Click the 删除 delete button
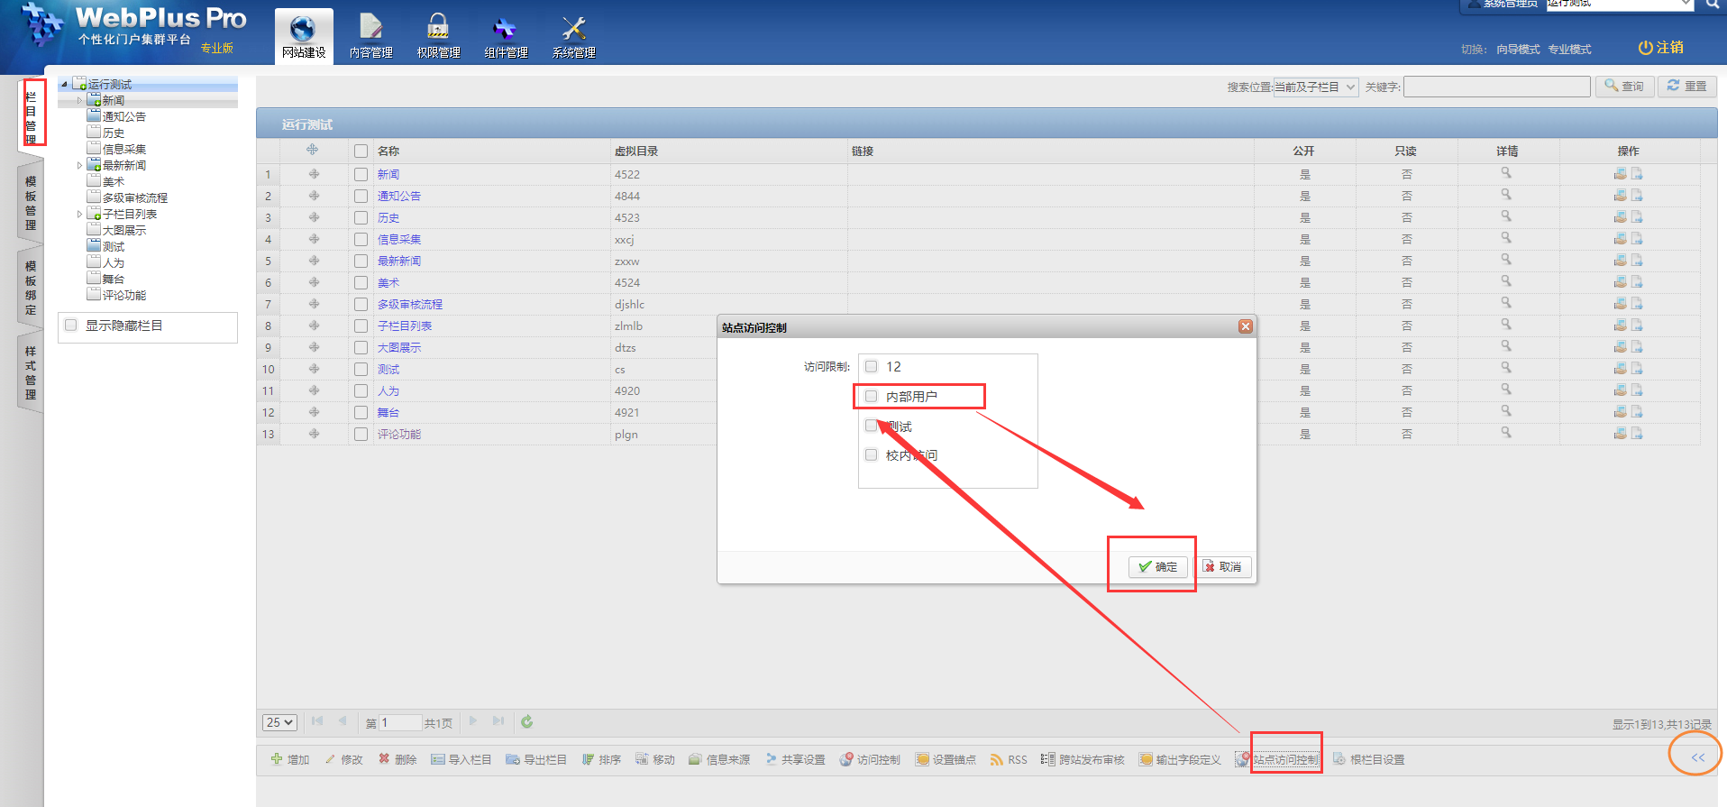The image size is (1727, 807). click(x=397, y=759)
